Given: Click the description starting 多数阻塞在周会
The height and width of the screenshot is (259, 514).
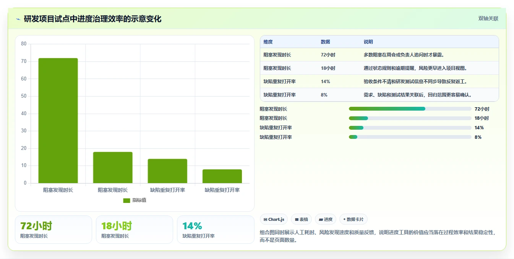Looking at the screenshot, I should point(404,55).
